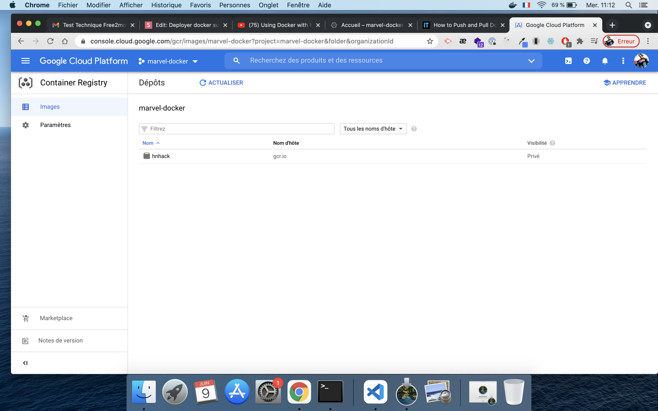Sort by the Nom column header
The width and height of the screenshot is (658, 411).
point(148,143)
